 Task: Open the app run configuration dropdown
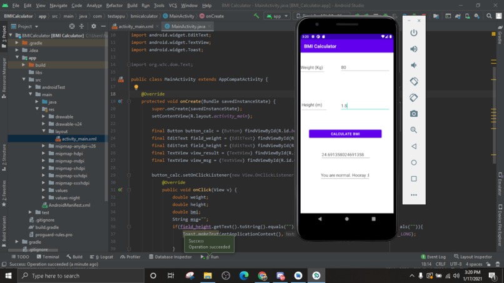277,16
